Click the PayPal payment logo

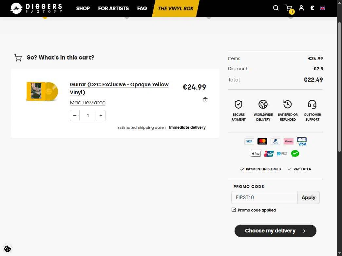click(x=275, y=141)
